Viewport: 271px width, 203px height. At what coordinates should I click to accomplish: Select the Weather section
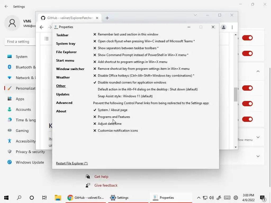click(63, 77)
